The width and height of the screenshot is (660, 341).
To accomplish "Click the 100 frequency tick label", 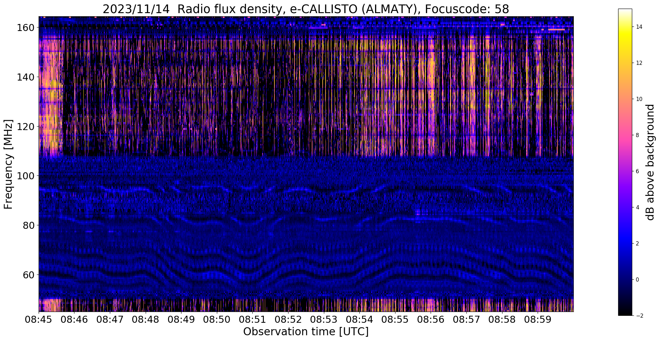I will (25, 176).
